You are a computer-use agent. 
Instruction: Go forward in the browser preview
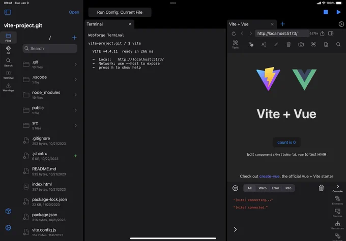250,33
